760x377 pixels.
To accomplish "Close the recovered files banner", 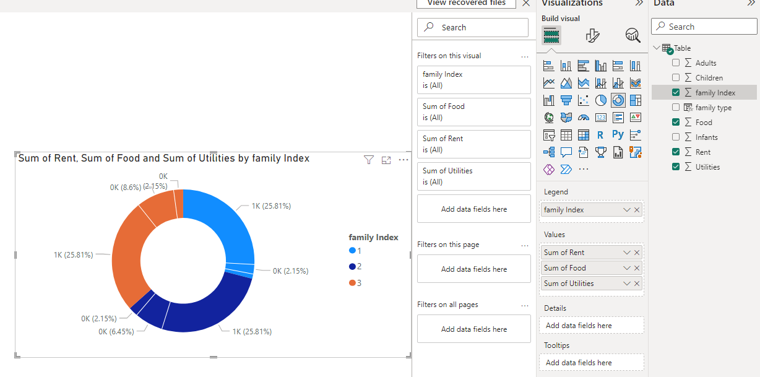I will pyautogui.click(x=526, y=3).
